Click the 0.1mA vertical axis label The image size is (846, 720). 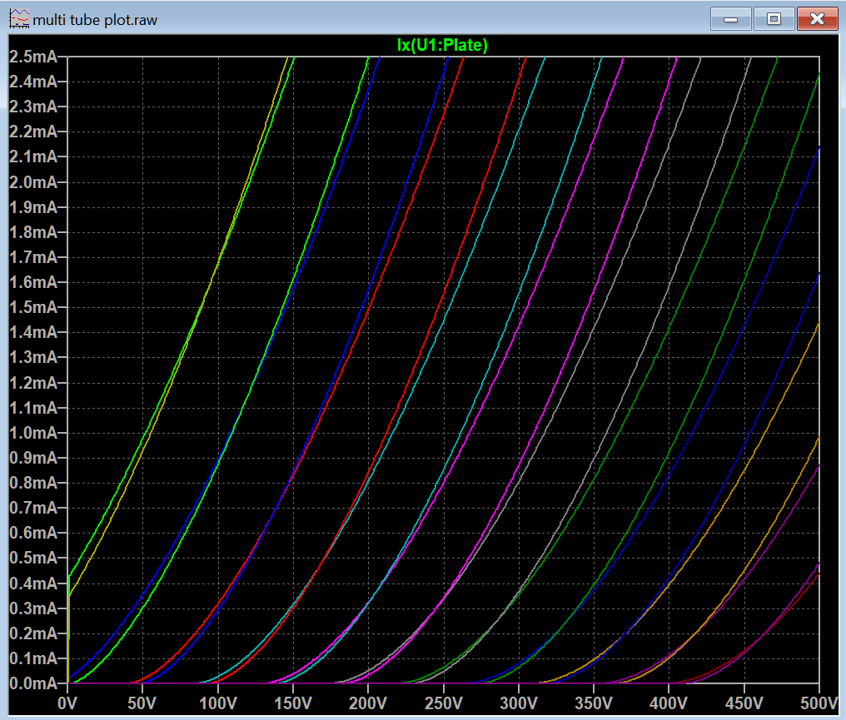pyautogui.click(x=33, y=658)
